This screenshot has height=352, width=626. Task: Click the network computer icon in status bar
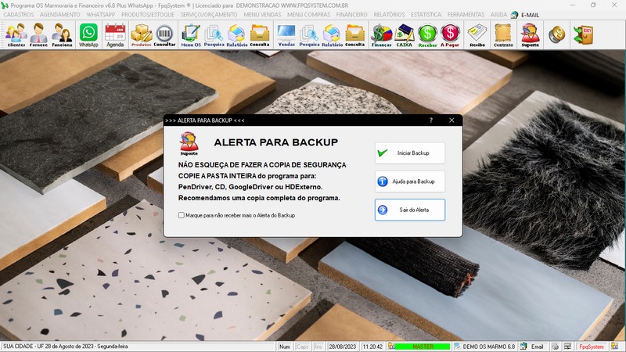[x=567, y=347]
